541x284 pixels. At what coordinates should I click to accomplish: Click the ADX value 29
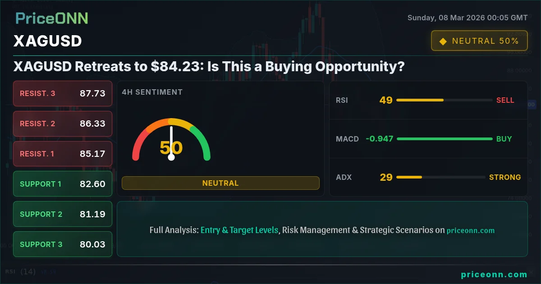386,177
